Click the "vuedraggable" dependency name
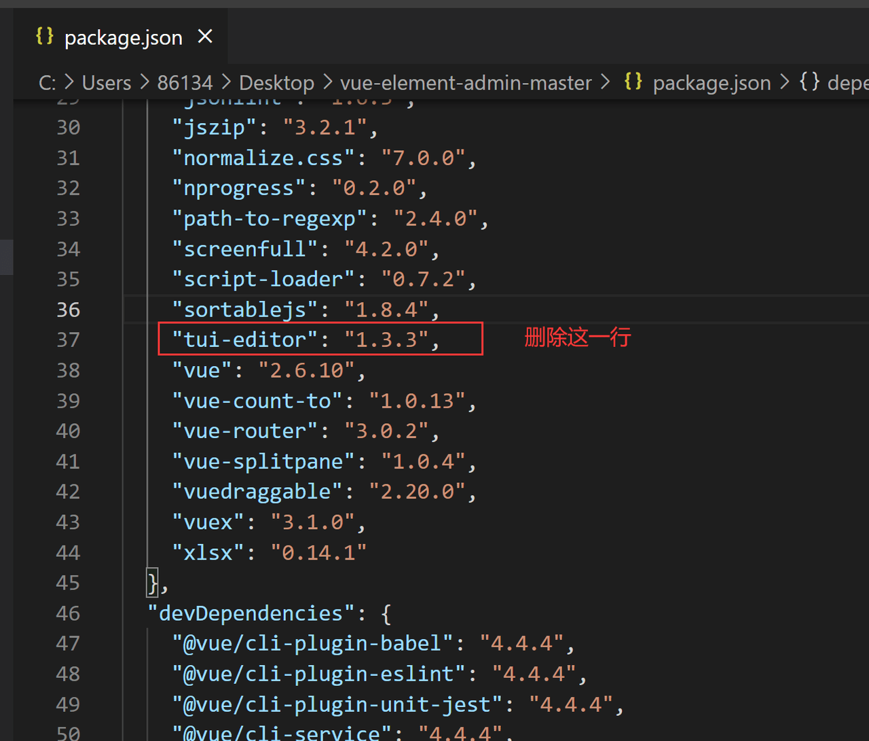The height and width of the screenshot is (741, 869). (x=258, y=491)
